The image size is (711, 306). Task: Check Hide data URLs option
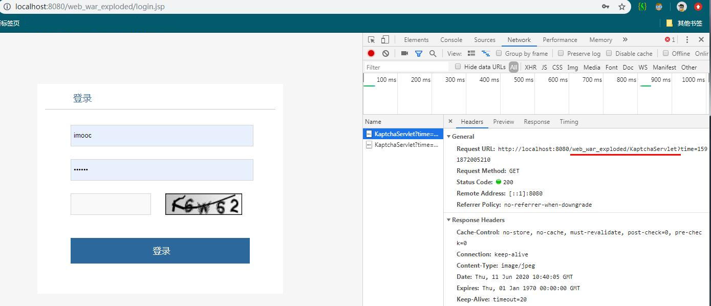tap(458, 67)
